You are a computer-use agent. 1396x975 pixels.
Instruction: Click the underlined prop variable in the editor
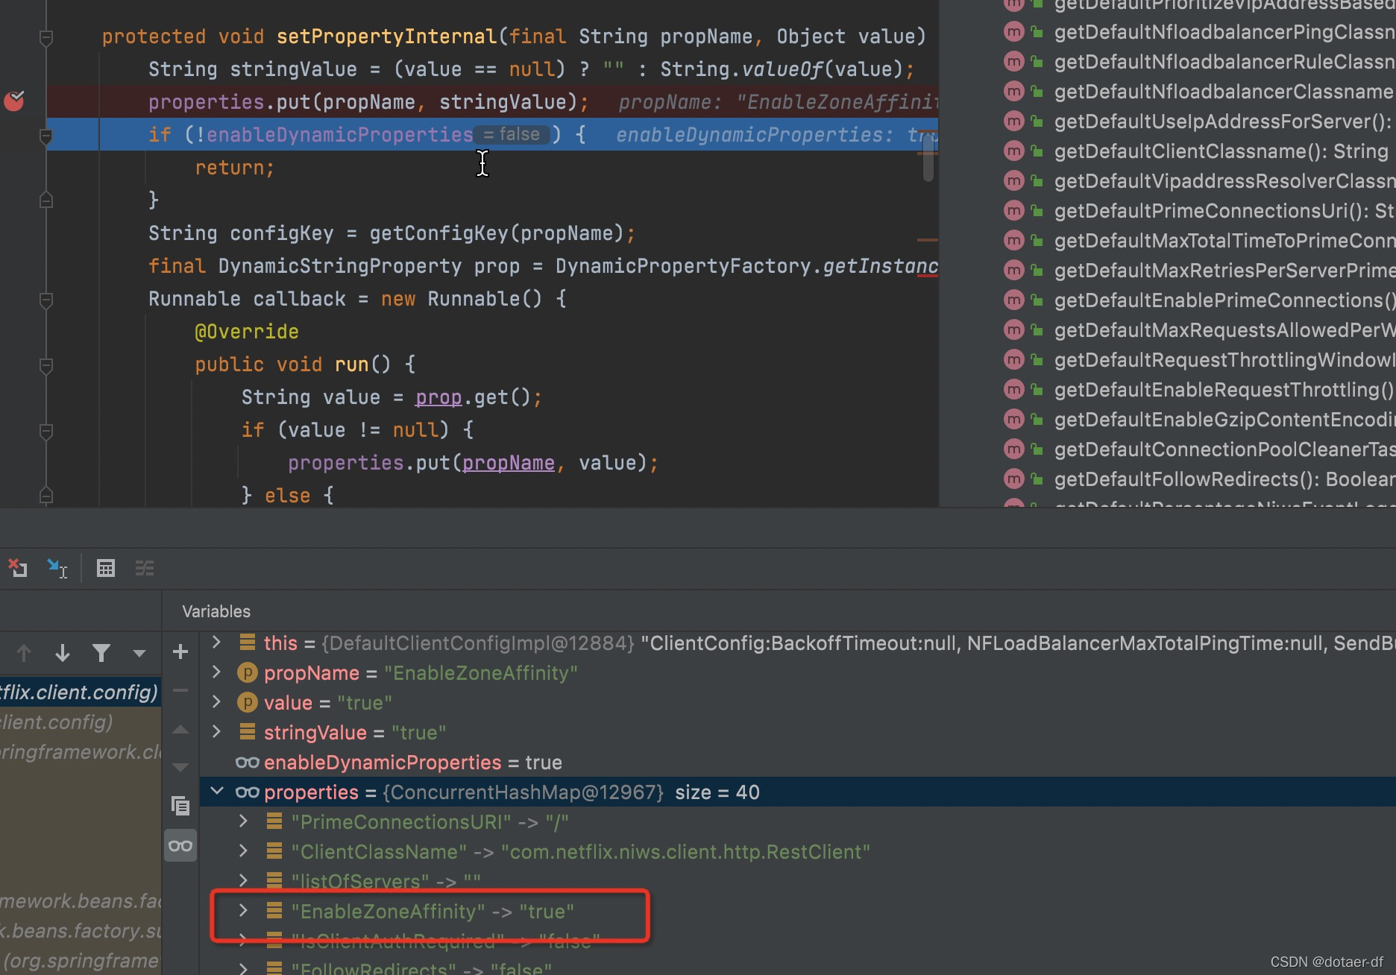pyautogui.click(x=438, y=397)
